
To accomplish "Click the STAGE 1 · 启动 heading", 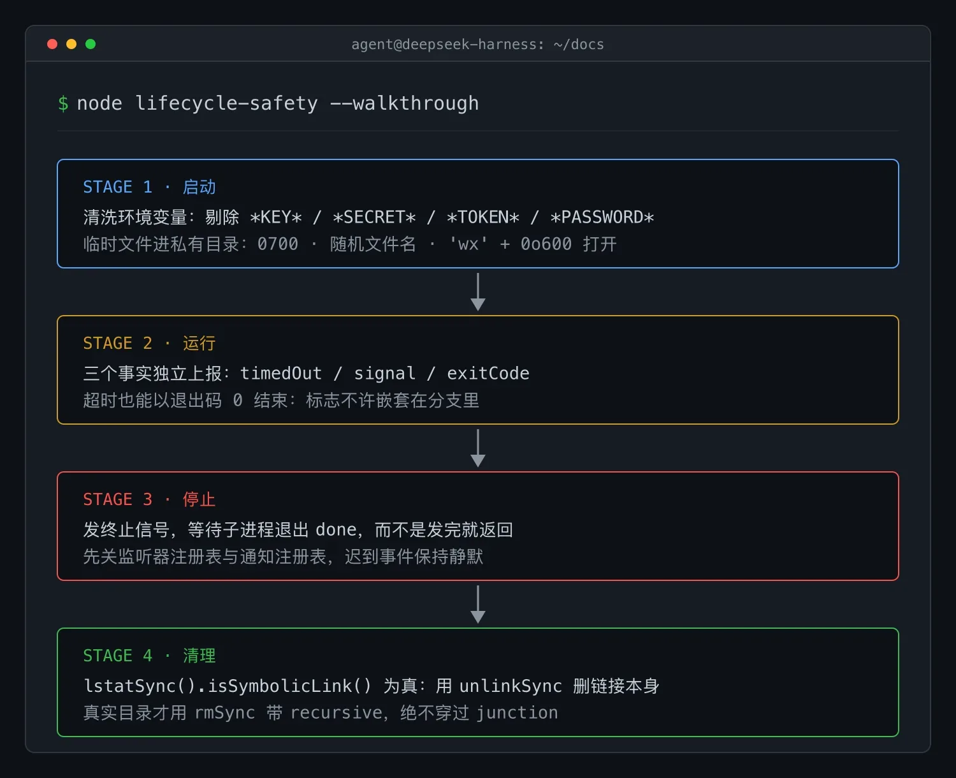I will click(x=150, y=187).
